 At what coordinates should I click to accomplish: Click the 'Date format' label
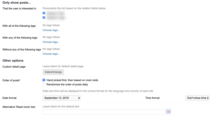pos(9,98)
